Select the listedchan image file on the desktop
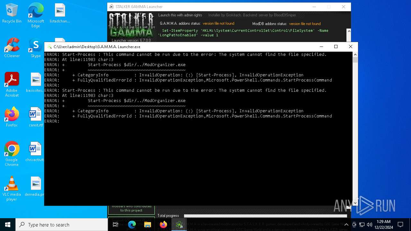This screenshot has width=411, height=231. click(60, 13)
